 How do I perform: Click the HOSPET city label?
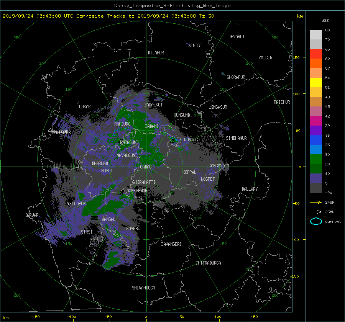(208, 179)
